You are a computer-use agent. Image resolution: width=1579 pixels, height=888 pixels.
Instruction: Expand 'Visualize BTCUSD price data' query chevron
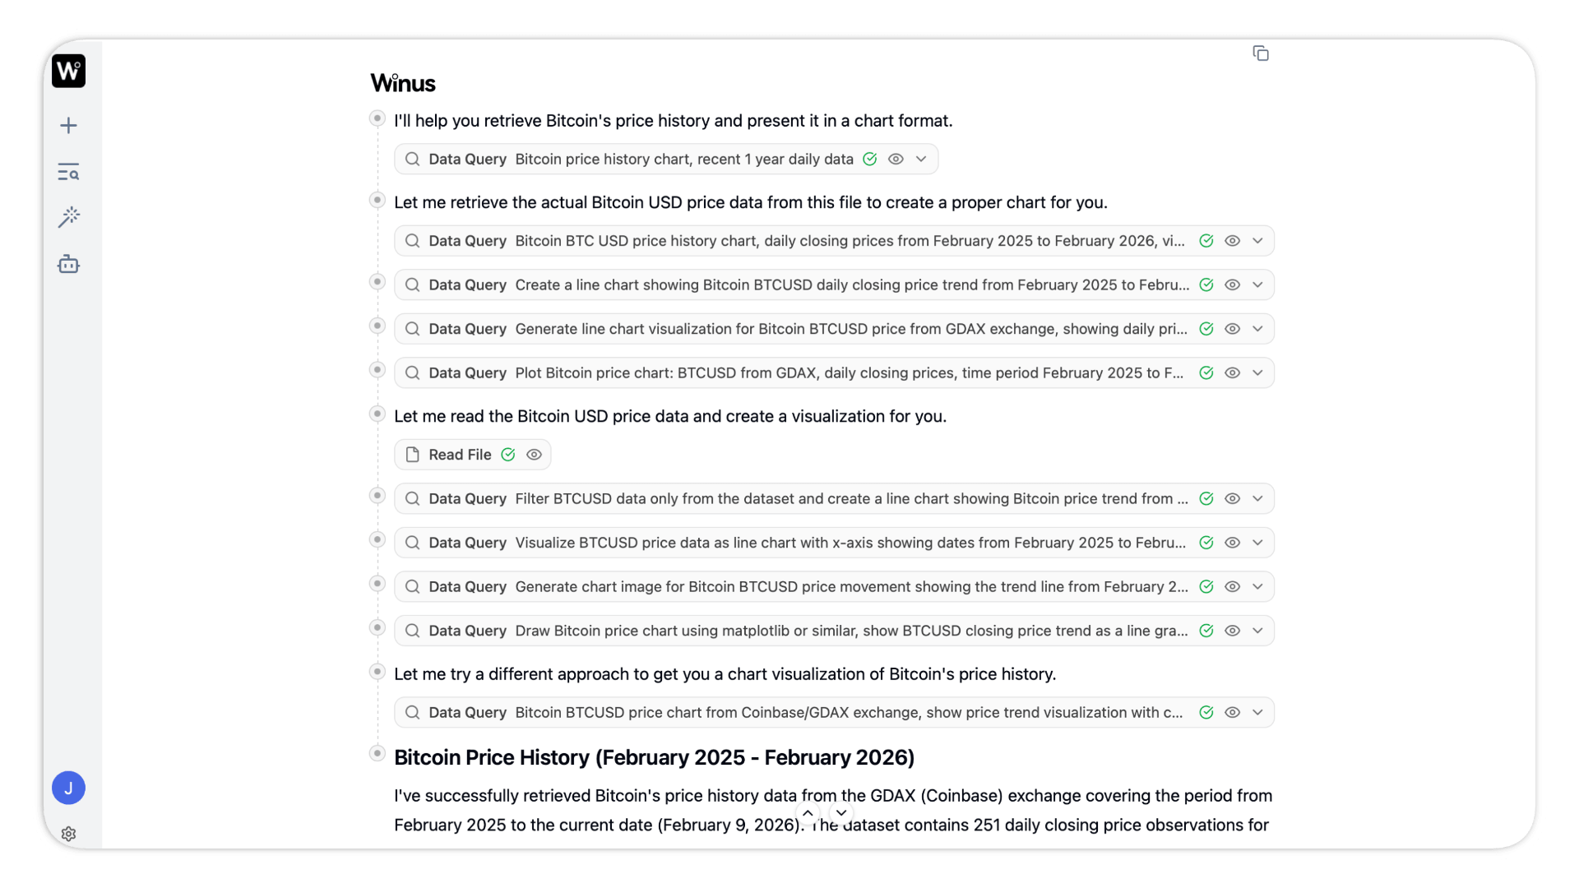[1257, 543]
